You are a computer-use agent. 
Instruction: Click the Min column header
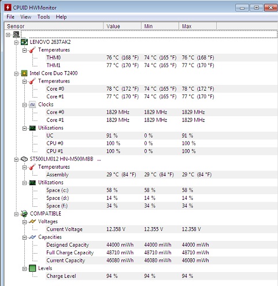[x=160, y=26]
